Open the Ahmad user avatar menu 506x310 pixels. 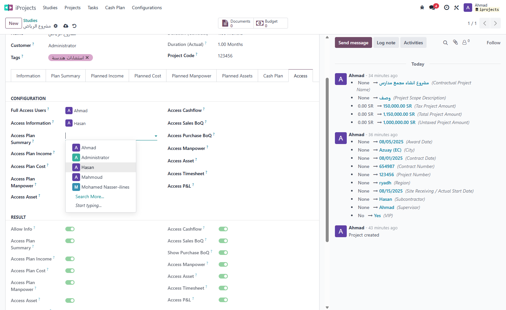click(x=468, y=8)
